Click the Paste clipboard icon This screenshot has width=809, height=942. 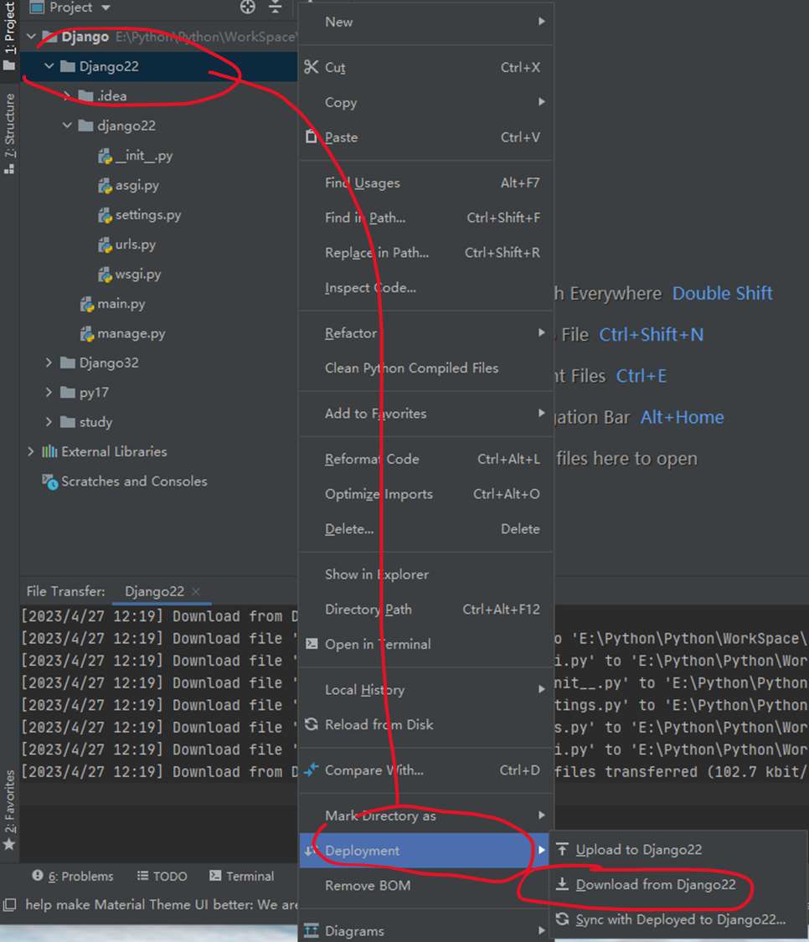tap(312, 136)
